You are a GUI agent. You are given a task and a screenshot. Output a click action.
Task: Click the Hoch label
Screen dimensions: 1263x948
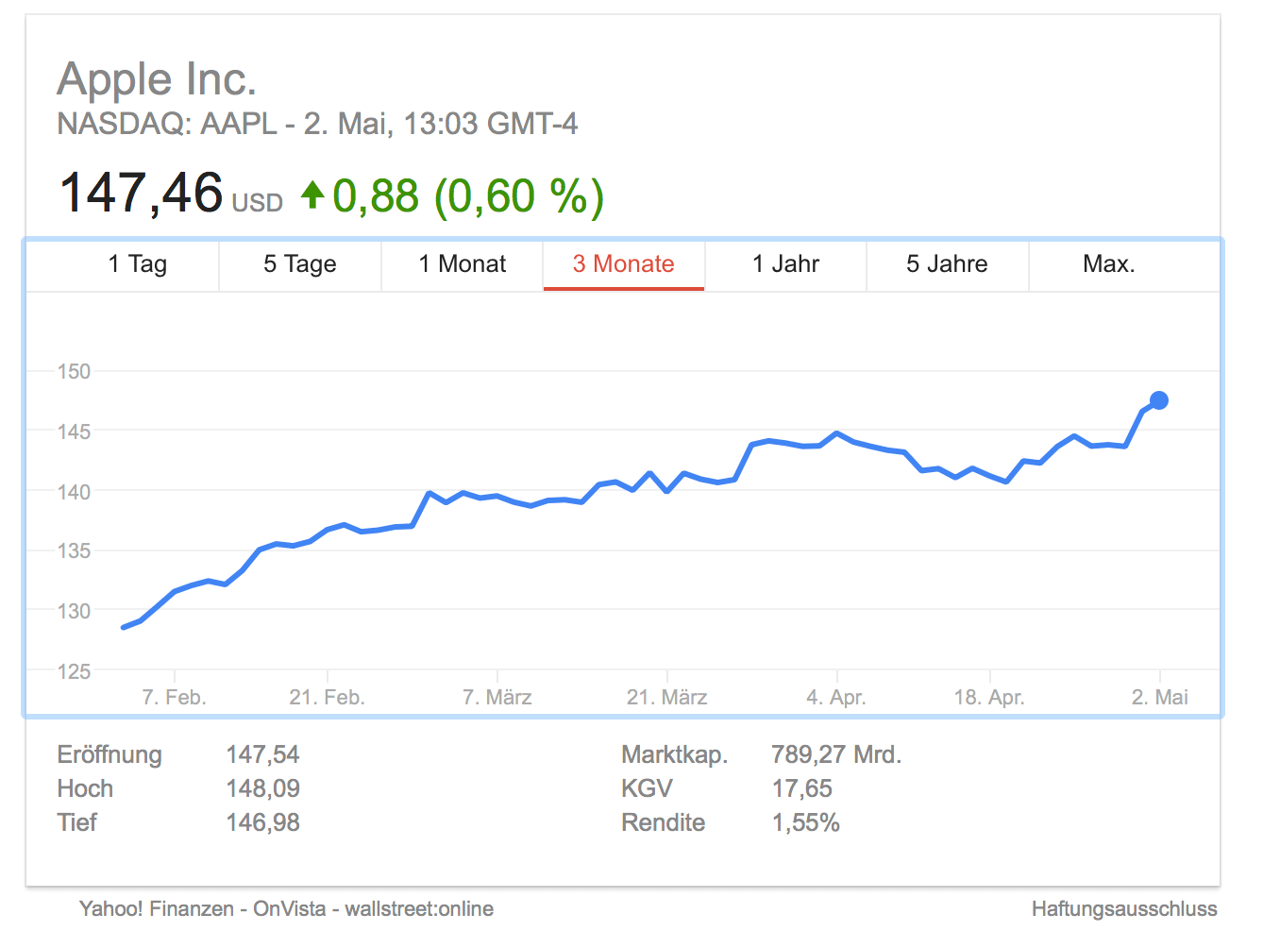(x=85, y=788)
